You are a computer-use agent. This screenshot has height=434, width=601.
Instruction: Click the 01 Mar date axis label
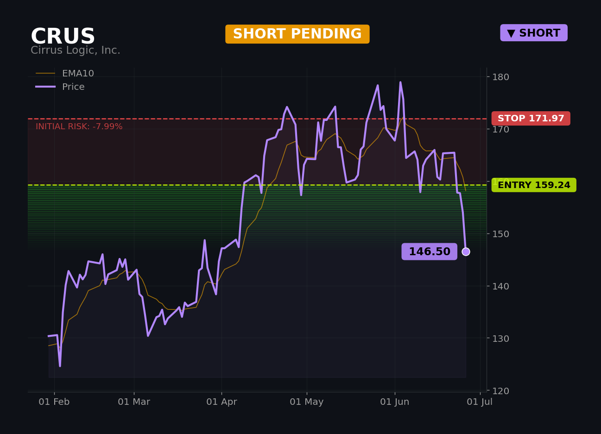134,402
